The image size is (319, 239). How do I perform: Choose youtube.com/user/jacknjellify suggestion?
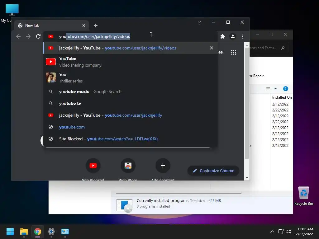tap(131, 115)
